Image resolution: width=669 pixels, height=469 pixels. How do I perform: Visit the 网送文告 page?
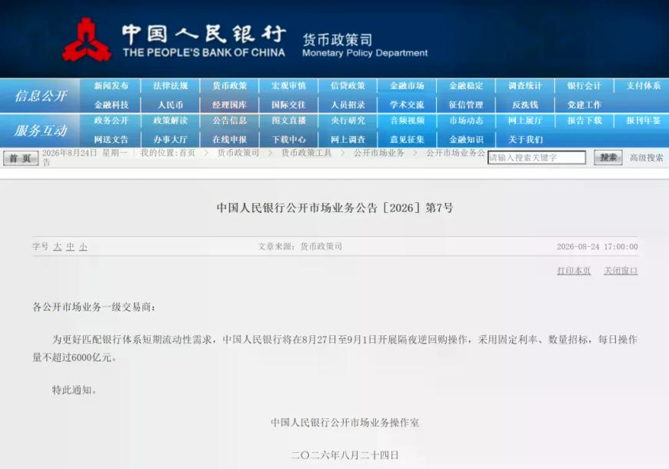pos(111,140)
